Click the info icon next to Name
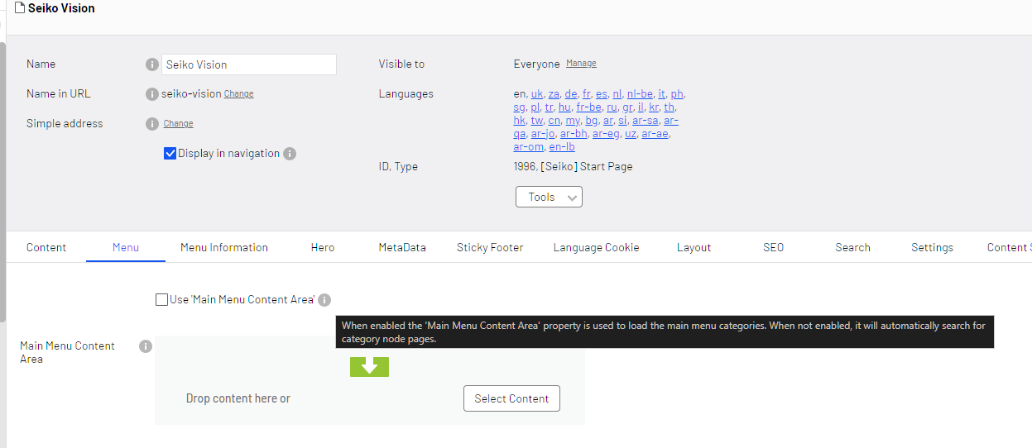The width and height of the screenshot is (1032, 448). [151, 64]
